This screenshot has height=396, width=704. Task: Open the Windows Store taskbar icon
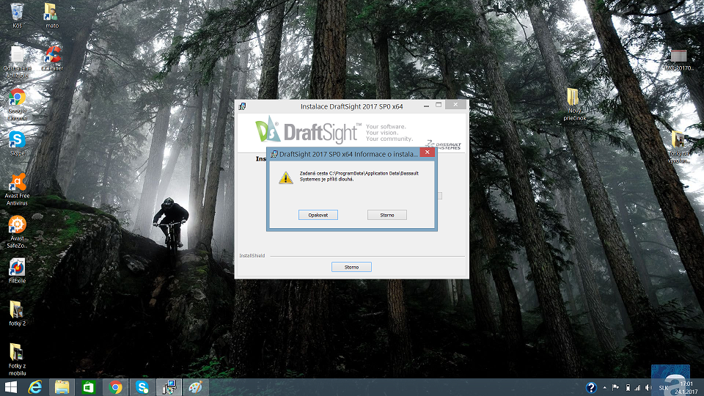click(88, 387)
